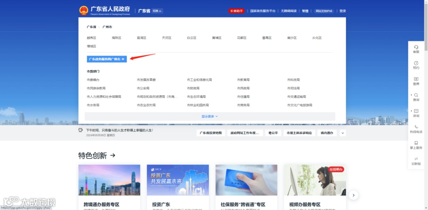The height and width of the screenshot is (210, 428).
Task: Open 市财政局 department
Action: point(193,88)
